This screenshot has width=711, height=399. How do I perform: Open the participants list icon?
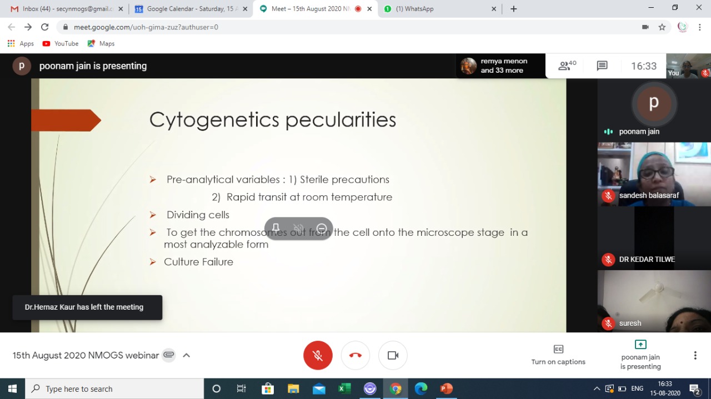pos(567,66)
